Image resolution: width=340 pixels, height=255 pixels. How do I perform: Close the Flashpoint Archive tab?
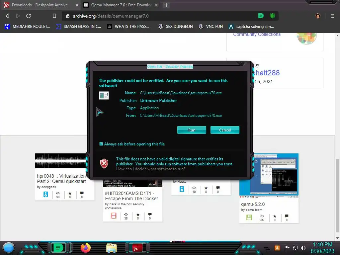[77, 5]
